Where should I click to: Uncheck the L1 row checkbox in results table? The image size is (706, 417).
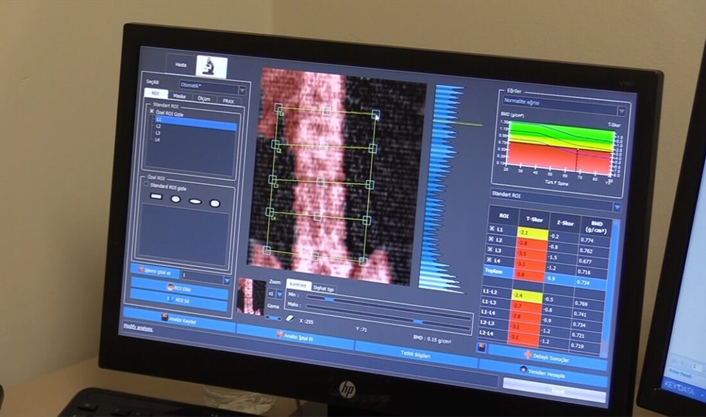click(492, 228)
